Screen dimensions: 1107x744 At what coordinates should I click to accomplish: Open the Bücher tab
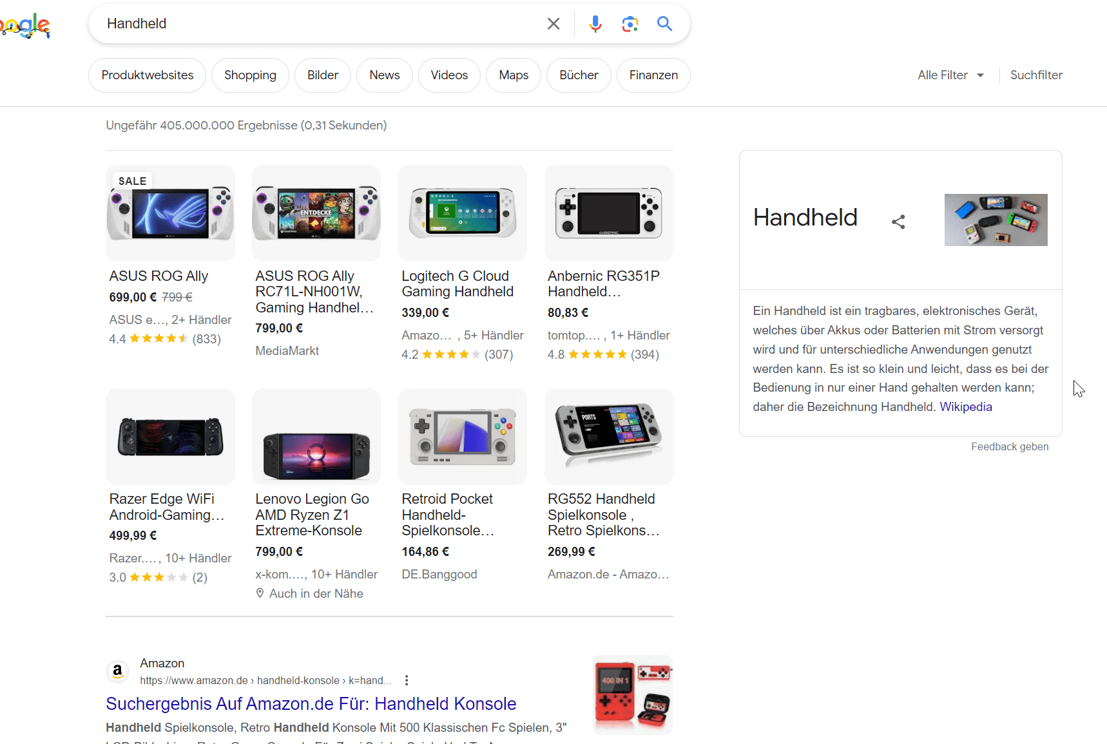tap(579, 75)
